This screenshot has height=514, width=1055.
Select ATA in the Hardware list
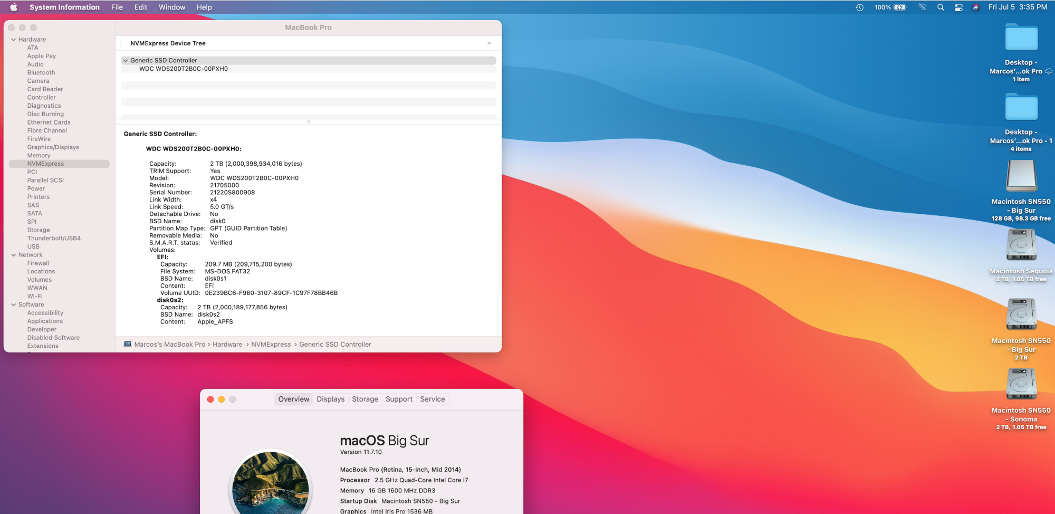[x=33, y=47]
